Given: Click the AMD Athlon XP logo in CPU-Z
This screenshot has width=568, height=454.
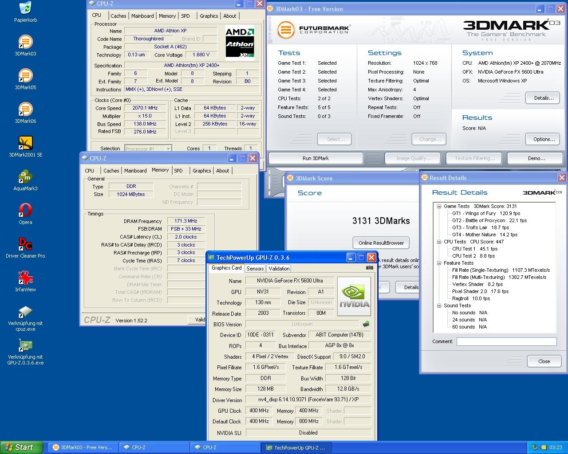Looking at the screenshot, I should click(x=240, y=43).
